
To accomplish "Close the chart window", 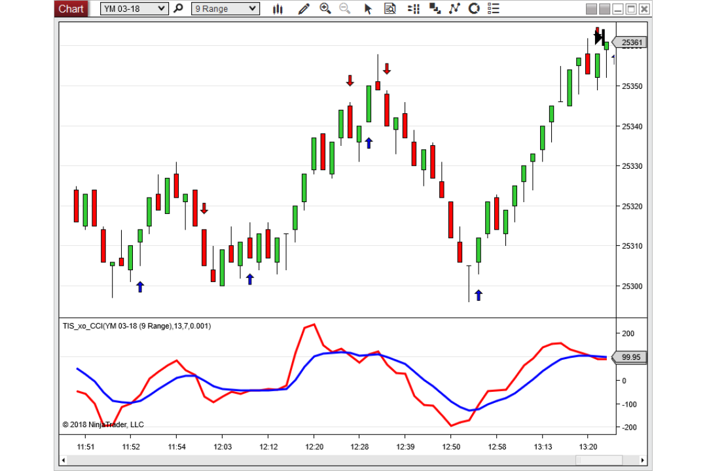I will [644, 9].
